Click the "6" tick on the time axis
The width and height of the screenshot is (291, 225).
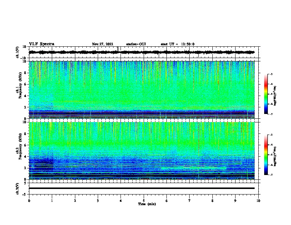pos(167,201)
